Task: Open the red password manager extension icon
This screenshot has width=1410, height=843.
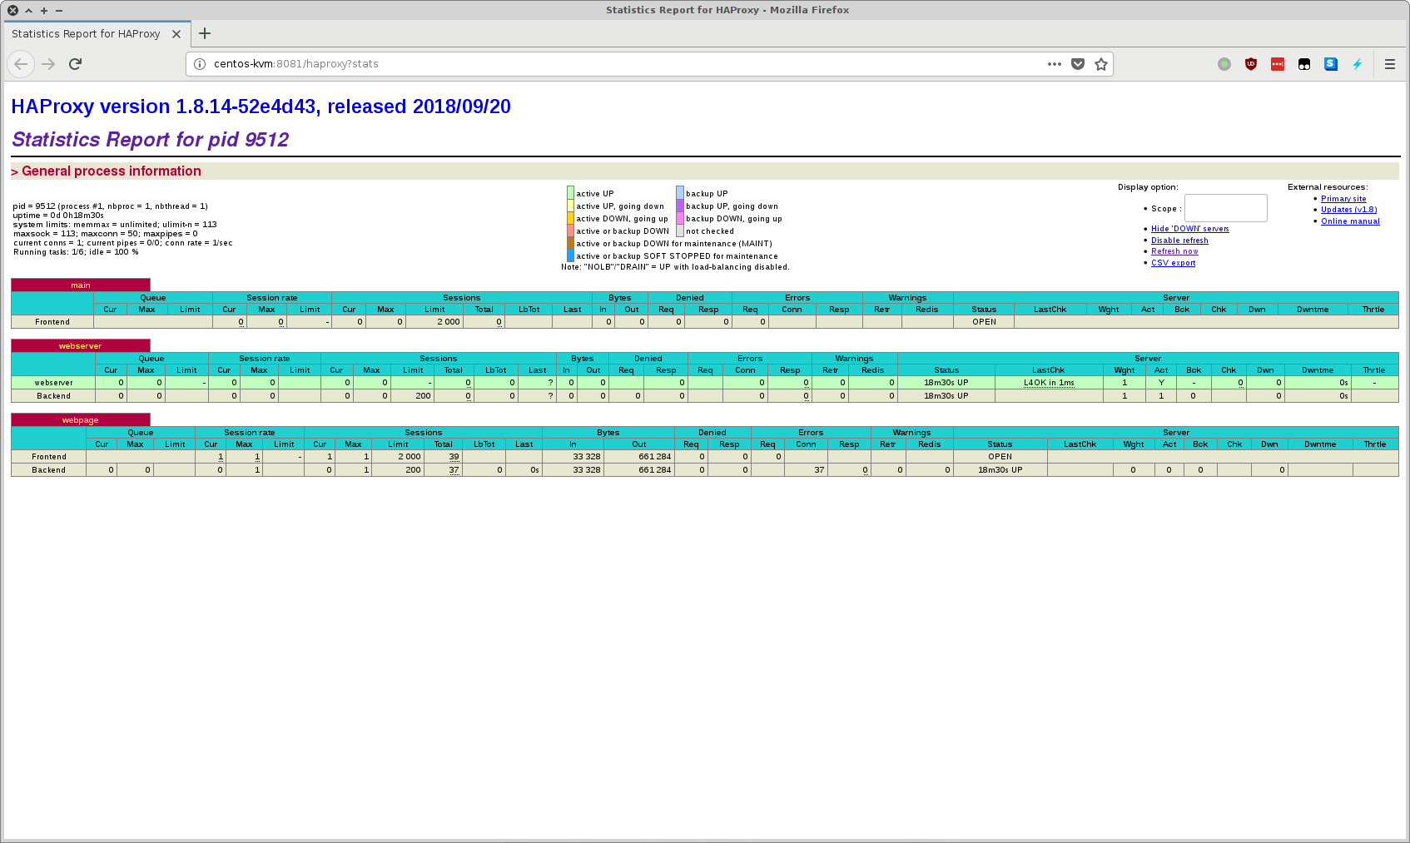Action: (1278, 64)
